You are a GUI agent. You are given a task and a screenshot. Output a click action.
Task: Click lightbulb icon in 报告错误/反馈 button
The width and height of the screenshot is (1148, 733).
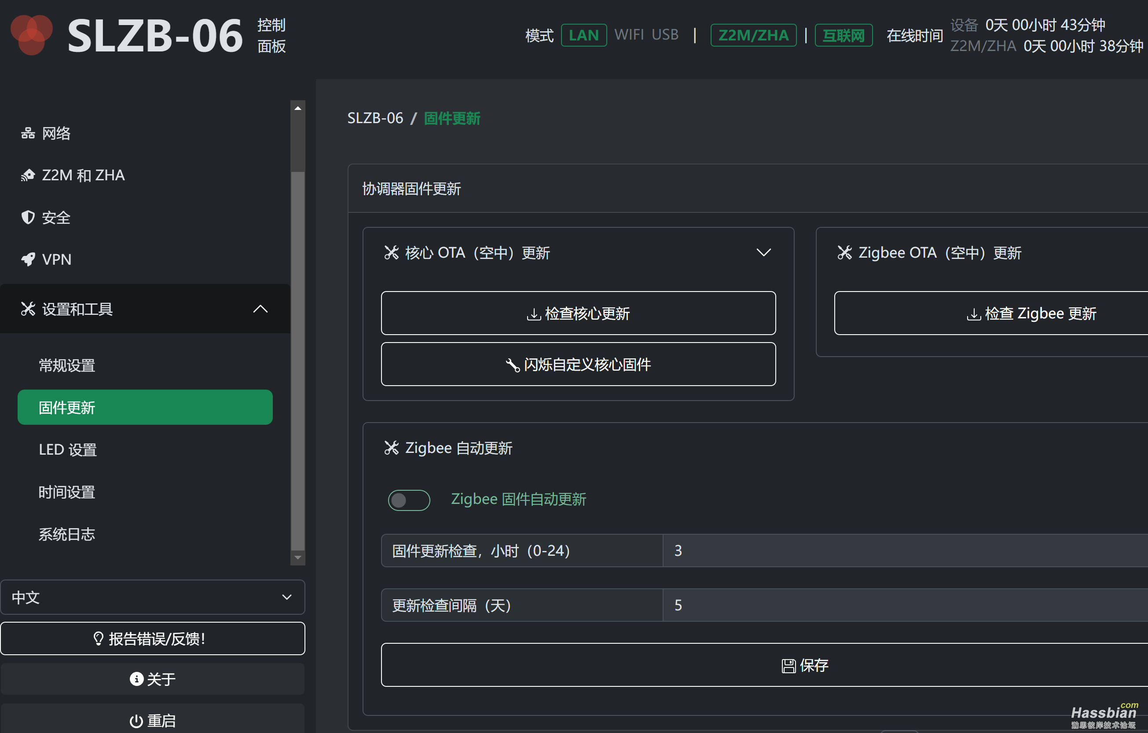[98, 639]
